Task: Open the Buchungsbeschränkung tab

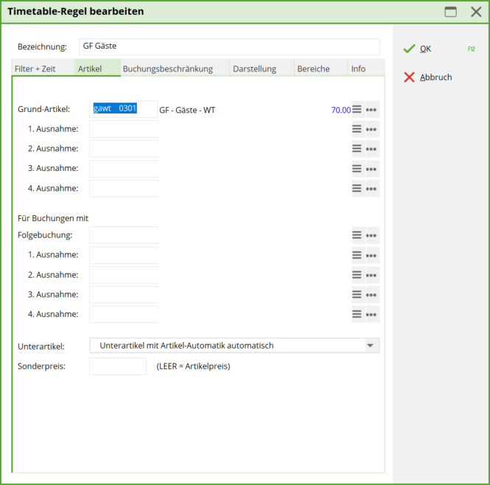Action: click(167, 69)
